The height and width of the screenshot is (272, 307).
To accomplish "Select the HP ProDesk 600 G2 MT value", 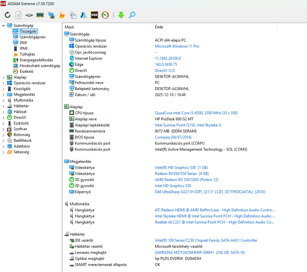I will pyautogui.click(x=174, y=119).
